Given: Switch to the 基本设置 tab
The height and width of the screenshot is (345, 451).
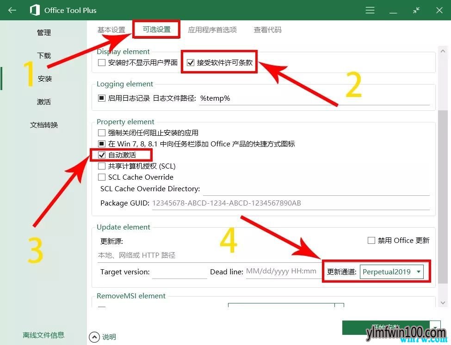Looking at the screenshot, I should (x=111, y=30).
